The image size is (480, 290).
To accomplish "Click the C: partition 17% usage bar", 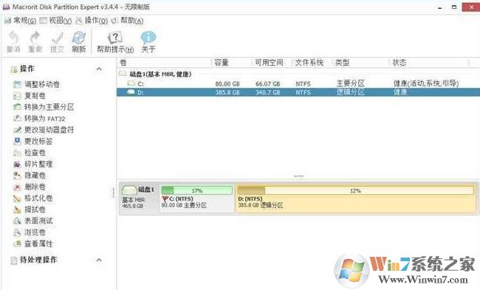I will [x=196, y=190].
